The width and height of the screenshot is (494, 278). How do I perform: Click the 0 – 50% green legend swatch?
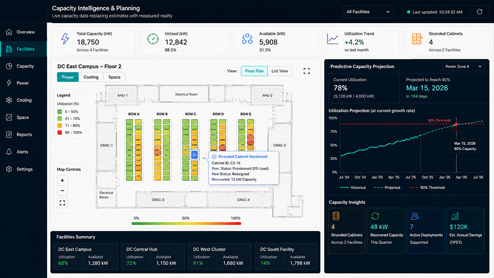pyautogui.click(x=60, y=112)
